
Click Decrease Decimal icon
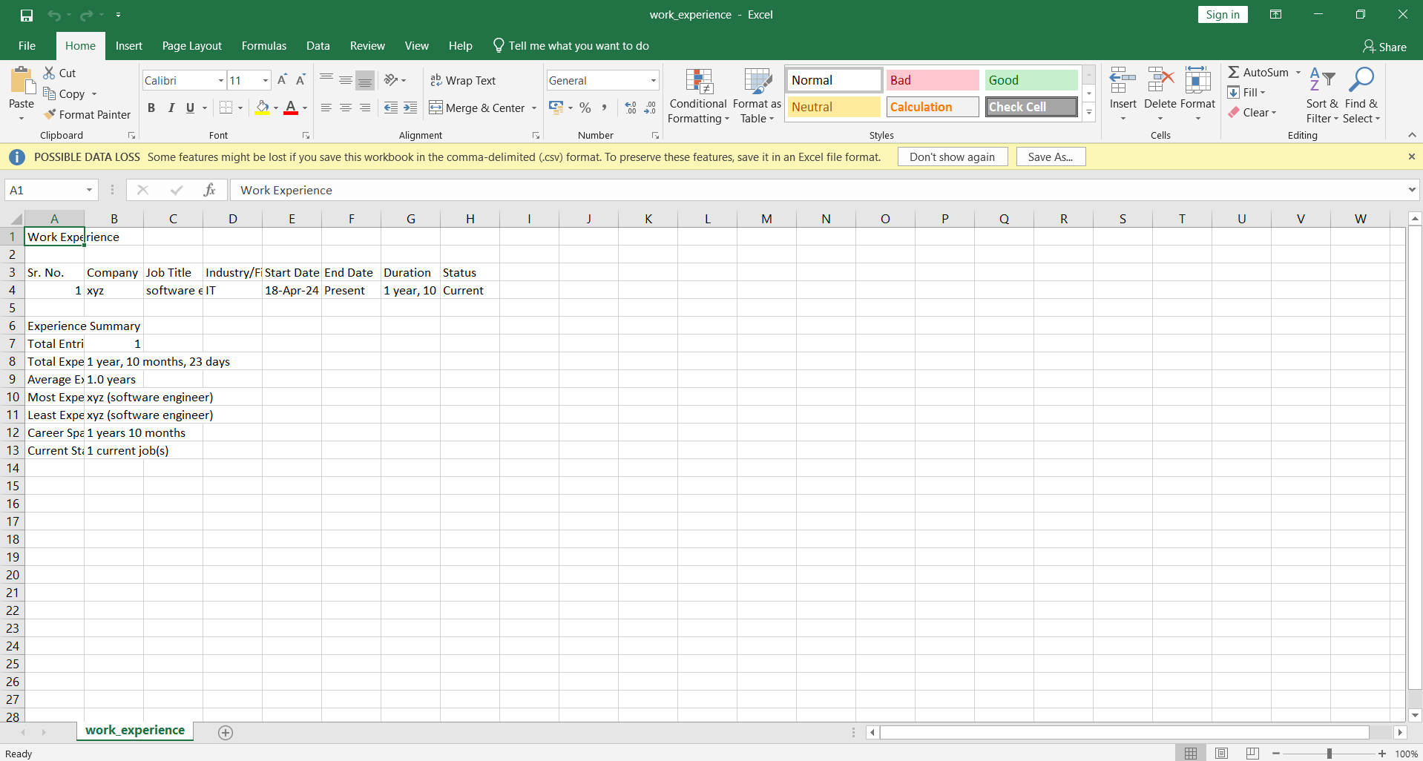click(x=650, y=108)
